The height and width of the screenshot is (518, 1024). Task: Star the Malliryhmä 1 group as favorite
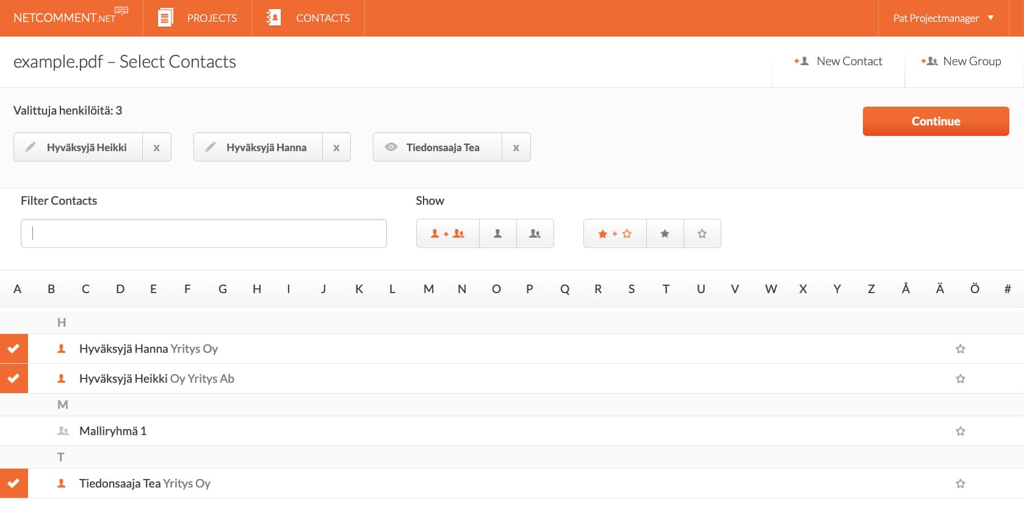point(960,431)
